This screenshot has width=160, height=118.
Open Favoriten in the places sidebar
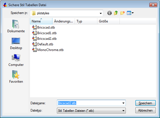pyautogui.click(x=16, y=77)
